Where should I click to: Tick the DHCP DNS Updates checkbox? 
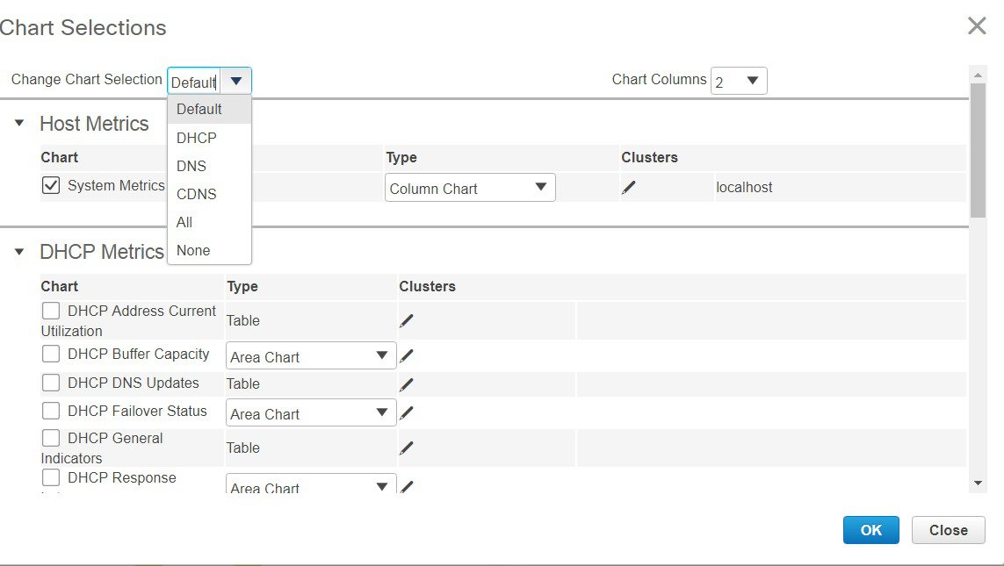pos(52,383)
